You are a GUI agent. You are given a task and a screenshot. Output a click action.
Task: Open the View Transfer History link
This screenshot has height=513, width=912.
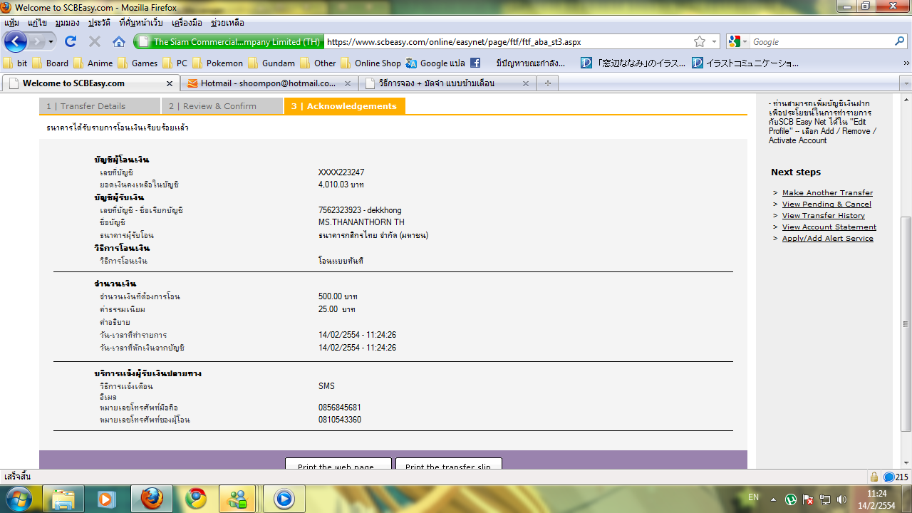tap(824, 216)
